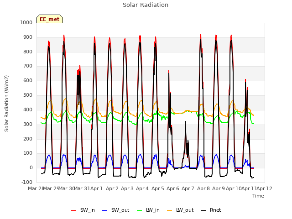Image resolution: width=292 pixels, height=219 pixels.
Task: Select the 800 y-axis tick label
Action: 28,52
